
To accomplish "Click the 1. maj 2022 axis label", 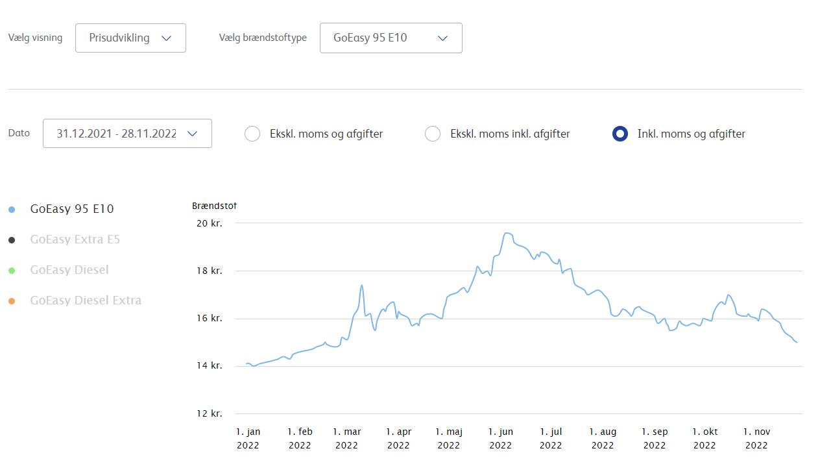I will coord(449,439).
